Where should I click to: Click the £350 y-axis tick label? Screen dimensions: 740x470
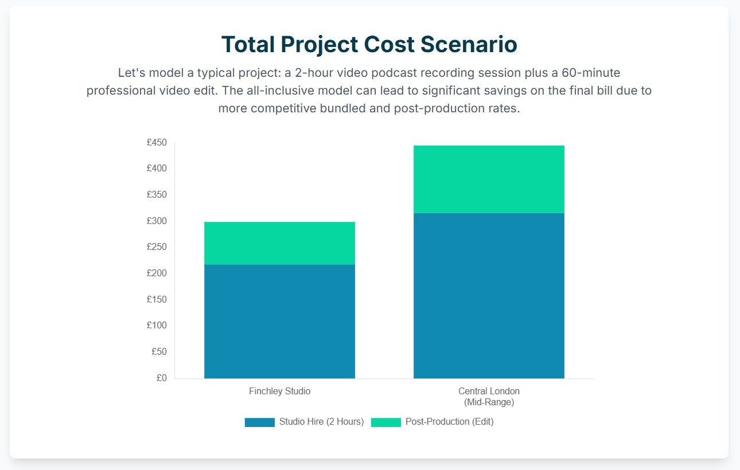click(x=157, y=195)
